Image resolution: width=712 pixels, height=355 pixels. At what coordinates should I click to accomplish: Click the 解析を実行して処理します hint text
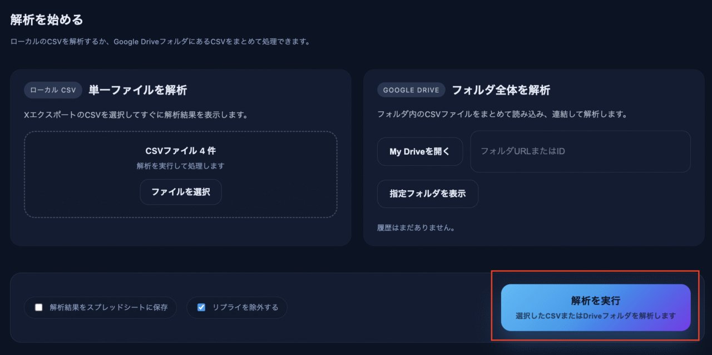(180, 166)
